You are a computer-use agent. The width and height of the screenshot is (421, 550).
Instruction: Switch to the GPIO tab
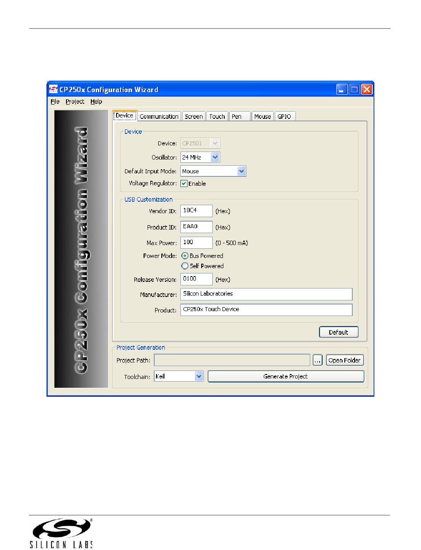point(285,117)
